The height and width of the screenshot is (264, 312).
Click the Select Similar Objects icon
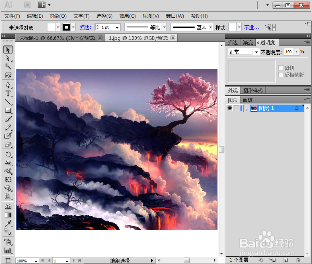coord(269,27)
